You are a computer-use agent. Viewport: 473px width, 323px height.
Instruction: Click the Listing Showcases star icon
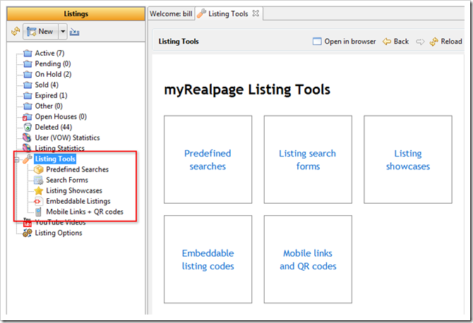pos(39,190)
